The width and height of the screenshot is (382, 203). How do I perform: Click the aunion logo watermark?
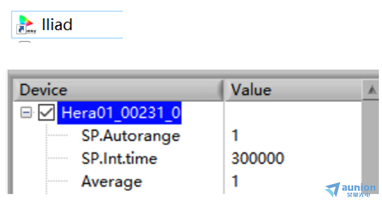pyautogui.click(x=350, y=190)
